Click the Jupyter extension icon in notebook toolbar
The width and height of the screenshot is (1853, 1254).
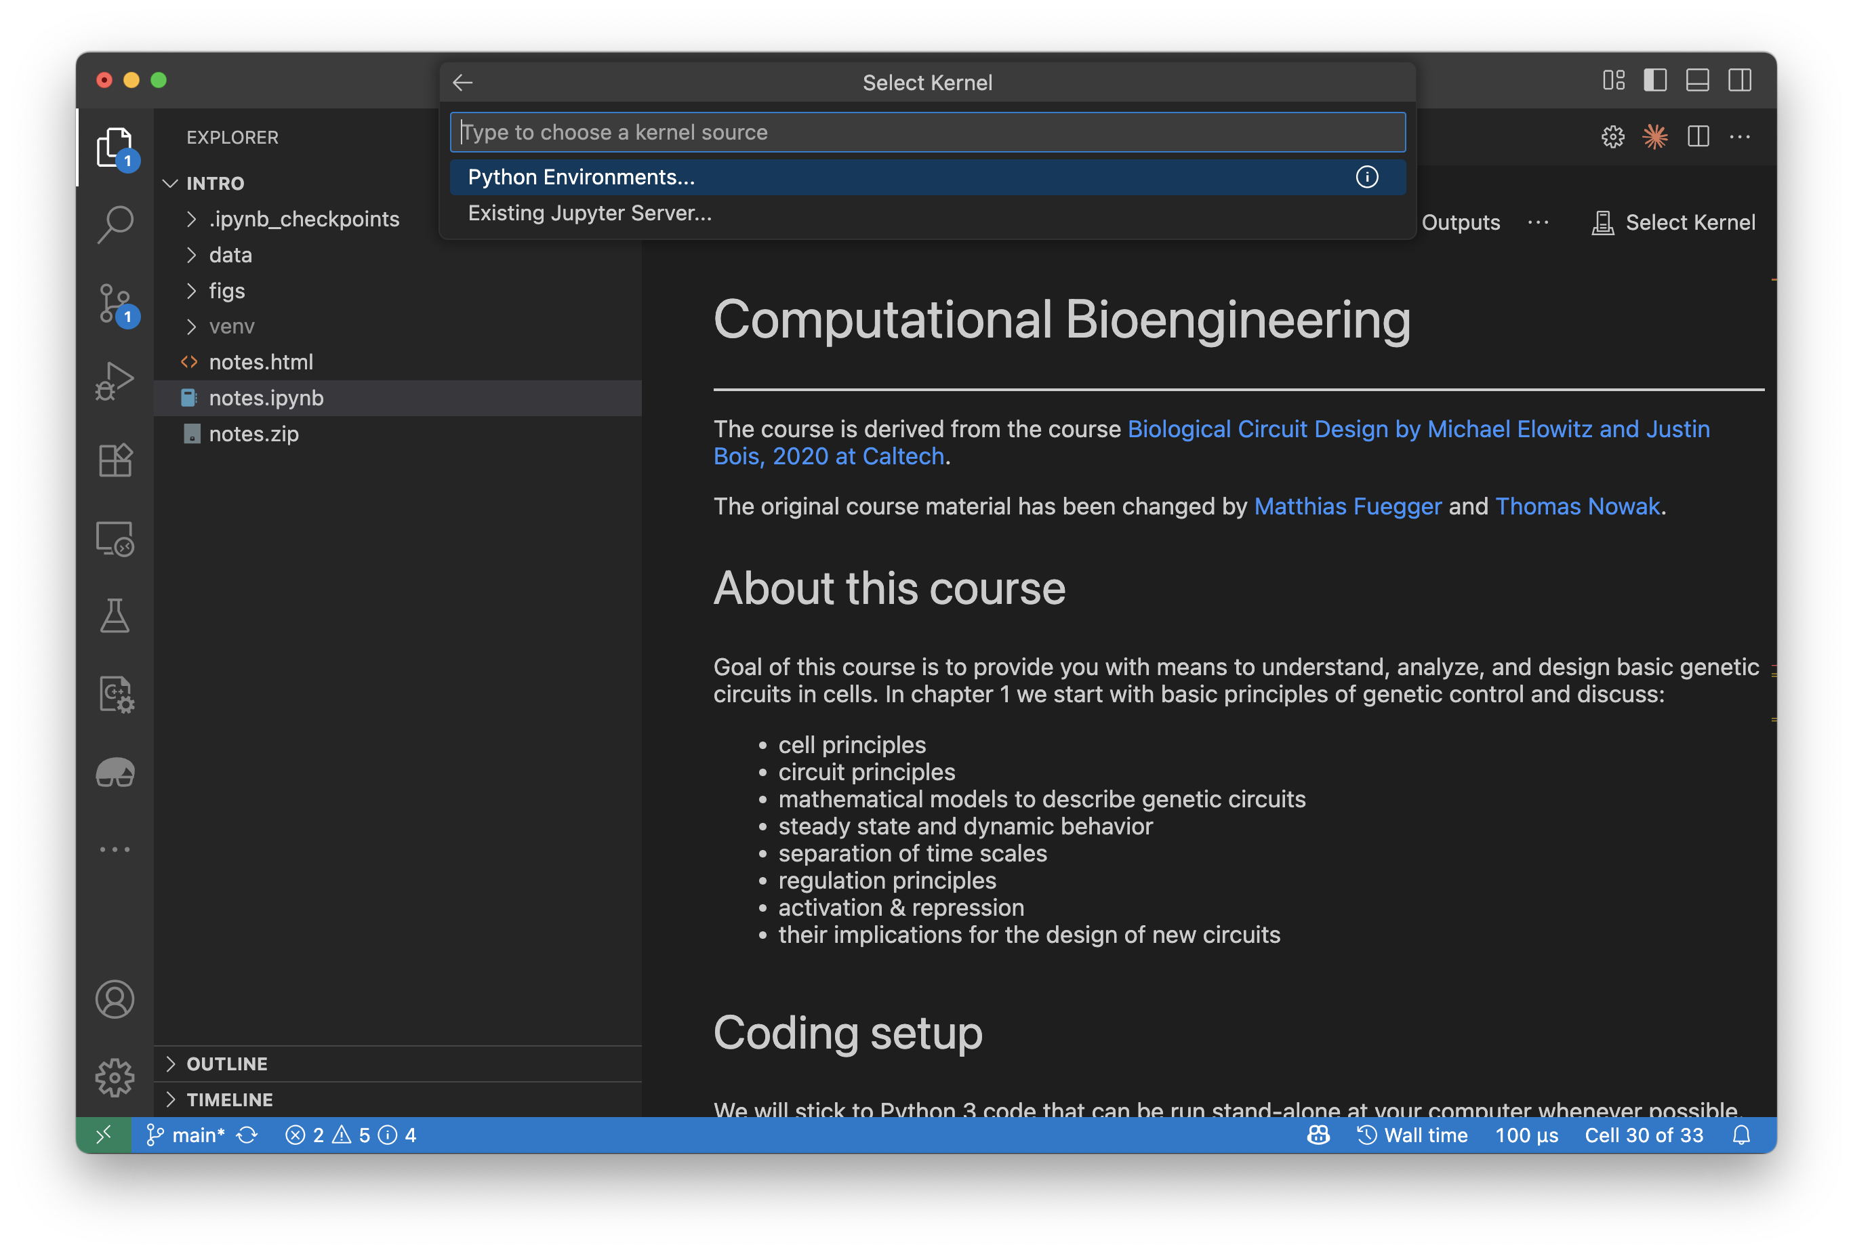tap(1654, 136)
